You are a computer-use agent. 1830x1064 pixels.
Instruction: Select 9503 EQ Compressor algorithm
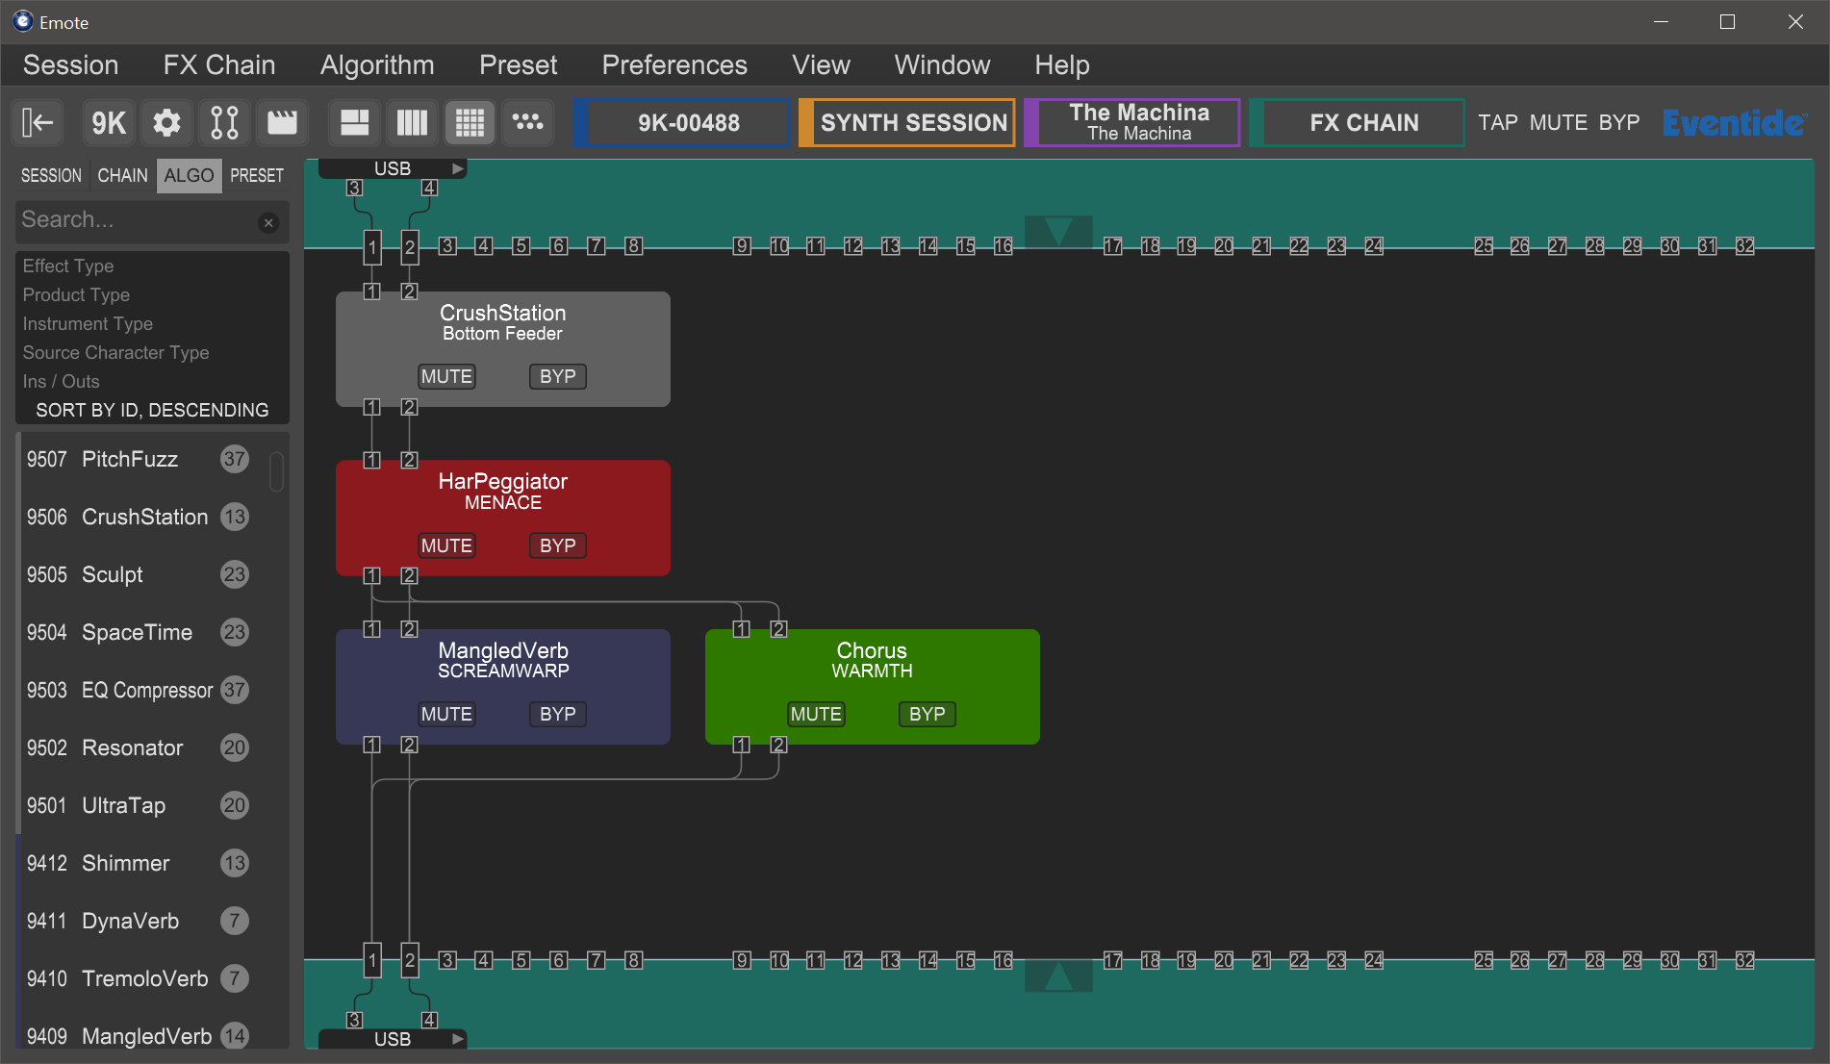coord(140,690)
